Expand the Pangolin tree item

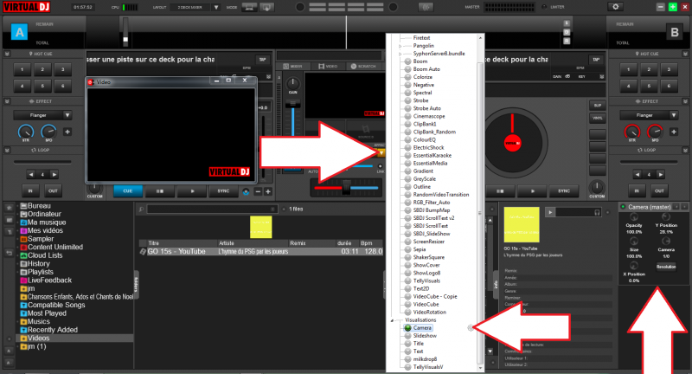pyautogui.click(x=400, y=46)
